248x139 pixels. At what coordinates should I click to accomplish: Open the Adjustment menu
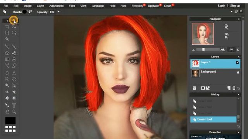tap(56, 6)
